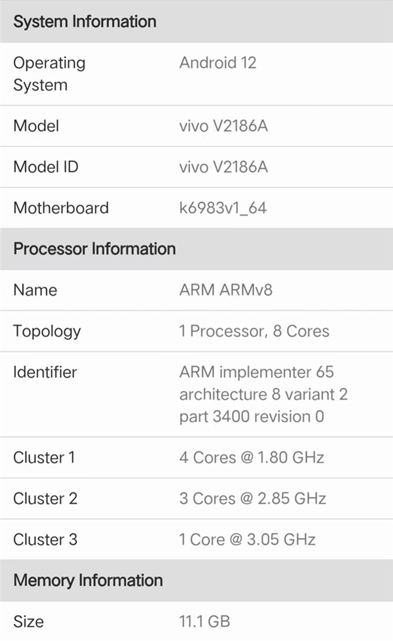Select the 4 Cores @ 1.80 GHz value
Image resolution: width=393 pixels, height=641 pixels.
(x=252, y=457)
